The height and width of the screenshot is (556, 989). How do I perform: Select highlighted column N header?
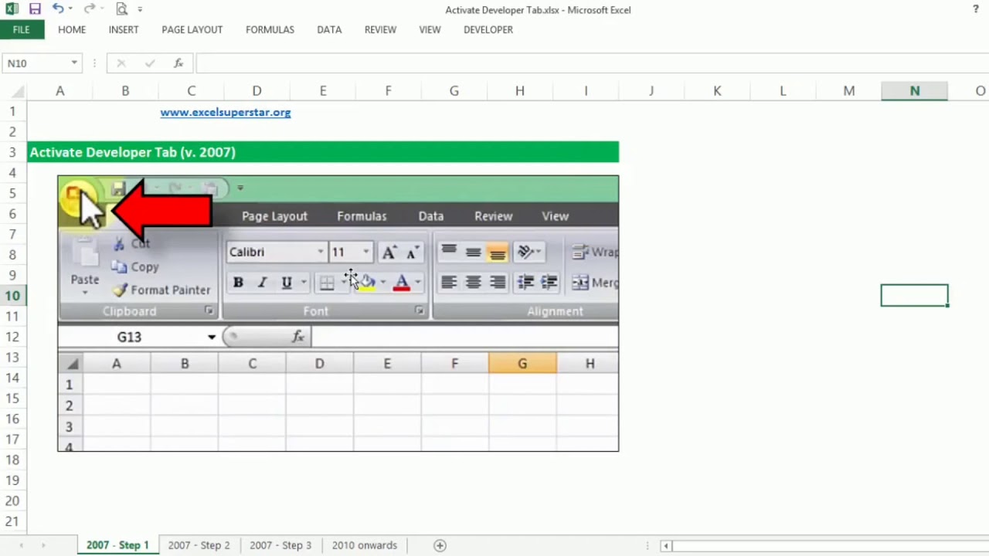tap(914, 91)
